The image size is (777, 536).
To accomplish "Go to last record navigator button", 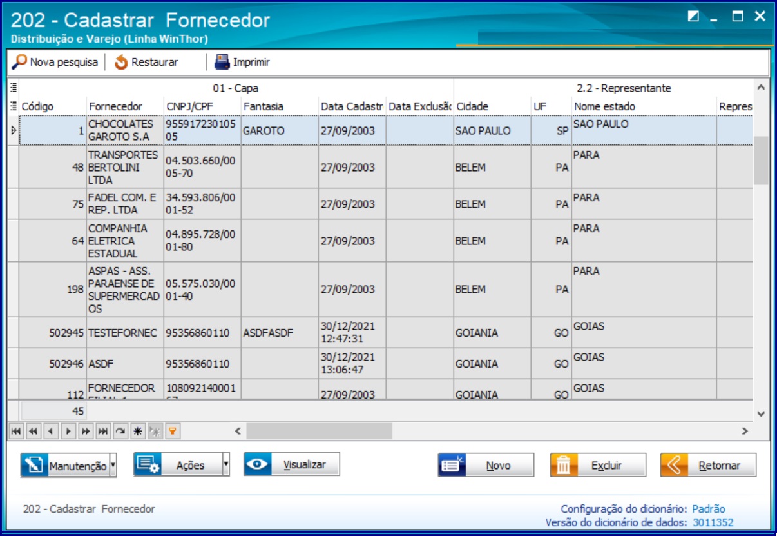I will (103, 431).
